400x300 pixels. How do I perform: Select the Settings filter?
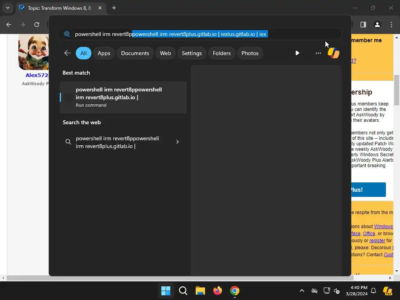(191, 53)
